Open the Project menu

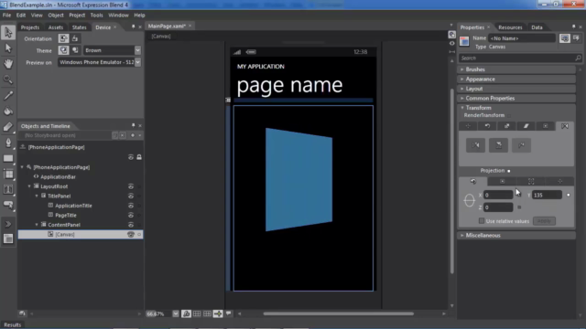[77, 16]
